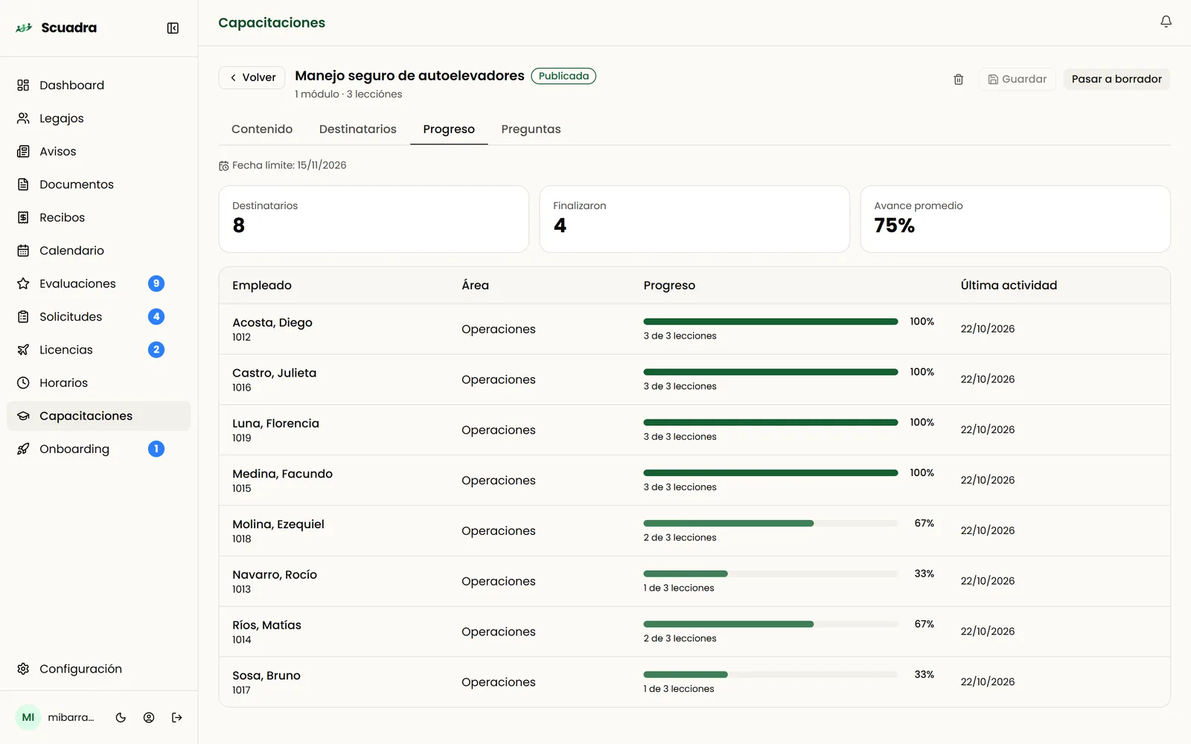Click Ríos, Matías 67% value
Image resolution: width=1191 pixels, height=744 pixels.
925,624
